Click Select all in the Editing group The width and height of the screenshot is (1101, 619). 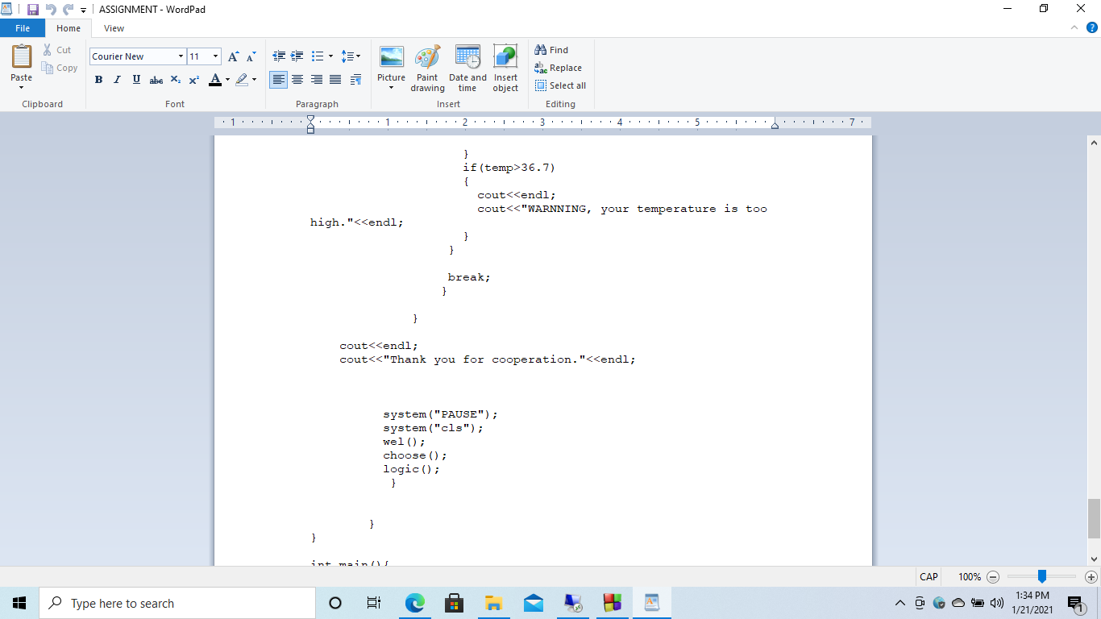point(560,85)
